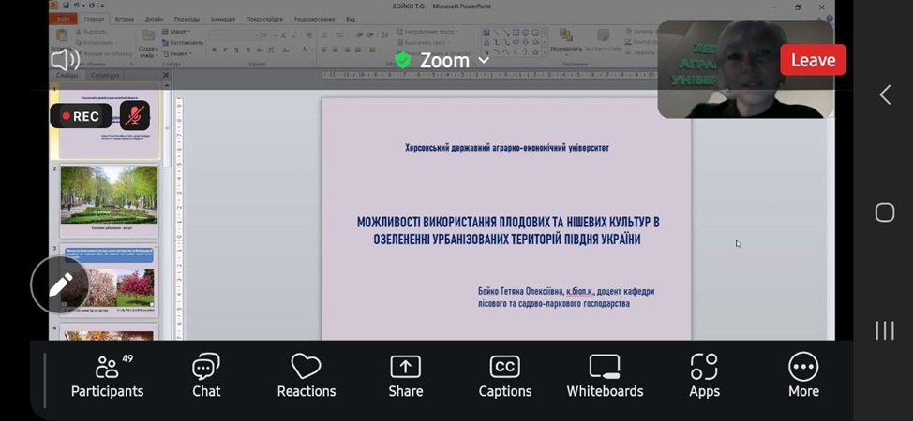Open the Apps panel
The image size is (913, 421).
click(704, 376)
